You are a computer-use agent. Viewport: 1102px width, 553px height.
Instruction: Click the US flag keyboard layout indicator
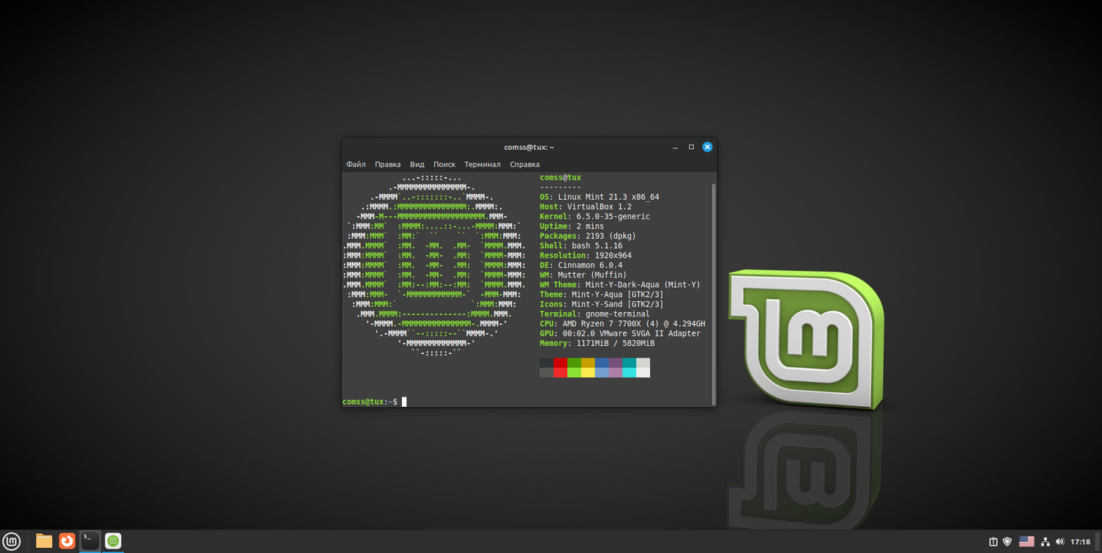[x=1026, y=542]
